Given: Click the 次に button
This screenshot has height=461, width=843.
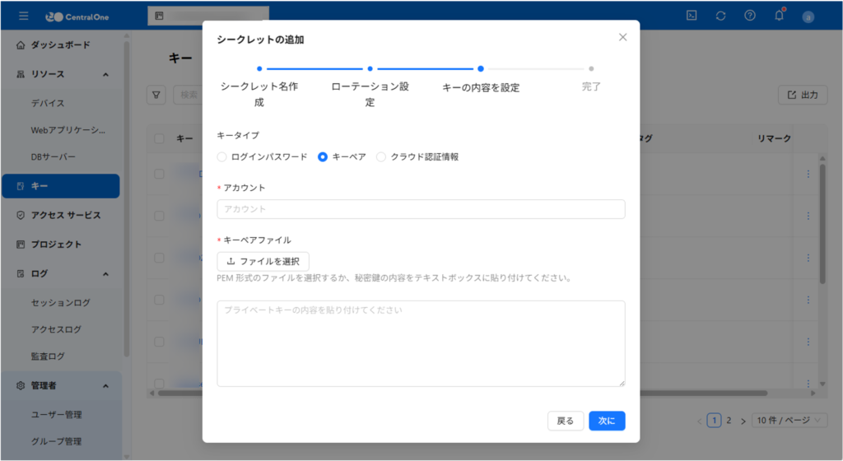Looking at the screenshot, I should pyautogui.click(x=607, y=421).
